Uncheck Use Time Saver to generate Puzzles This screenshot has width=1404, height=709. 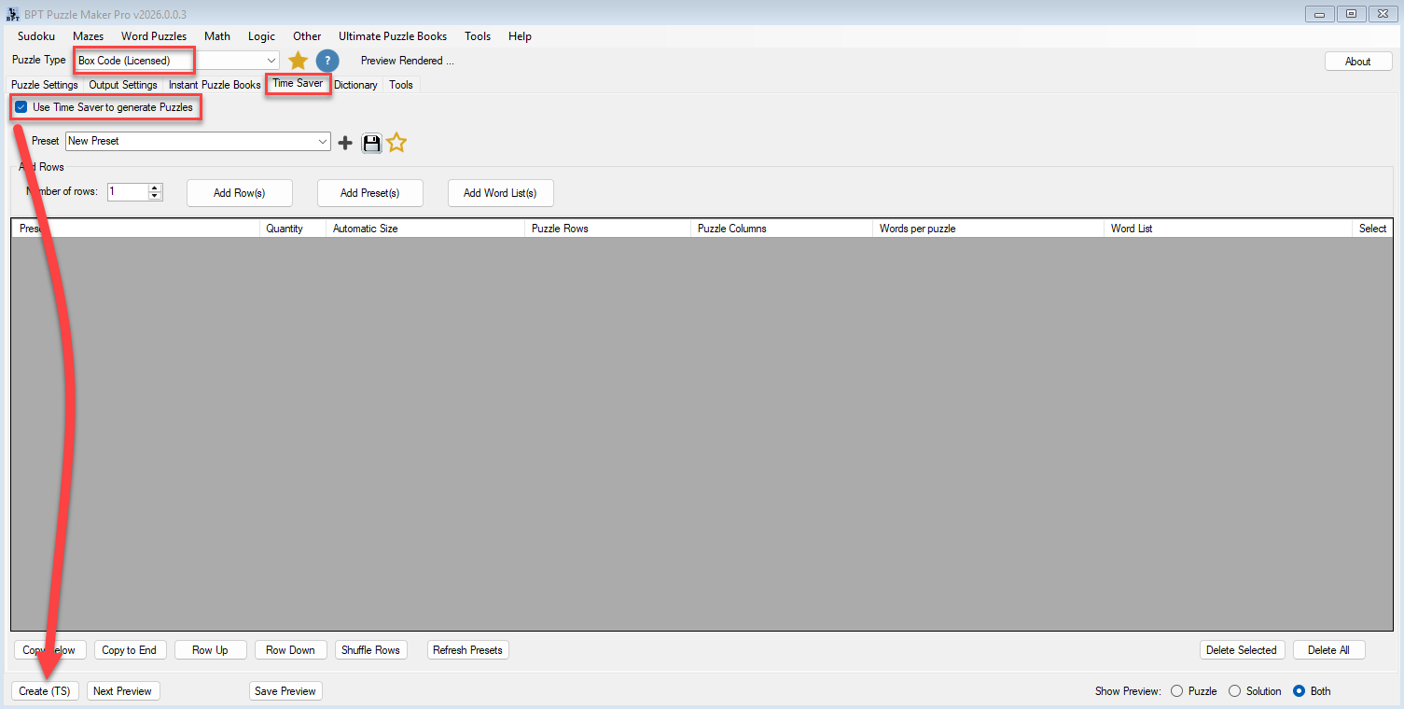21,107
